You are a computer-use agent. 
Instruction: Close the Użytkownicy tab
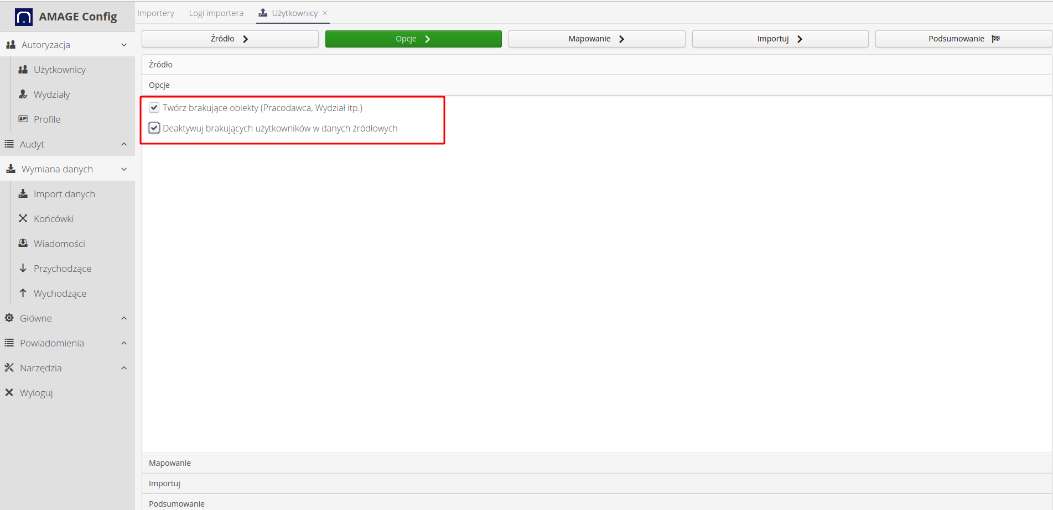point(325,13)
